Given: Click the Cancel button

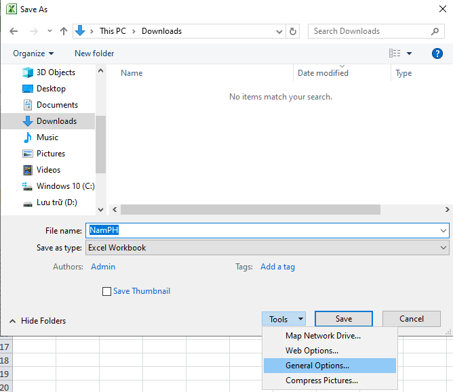Looking at the screenshot, I should (x=412, y=319).
